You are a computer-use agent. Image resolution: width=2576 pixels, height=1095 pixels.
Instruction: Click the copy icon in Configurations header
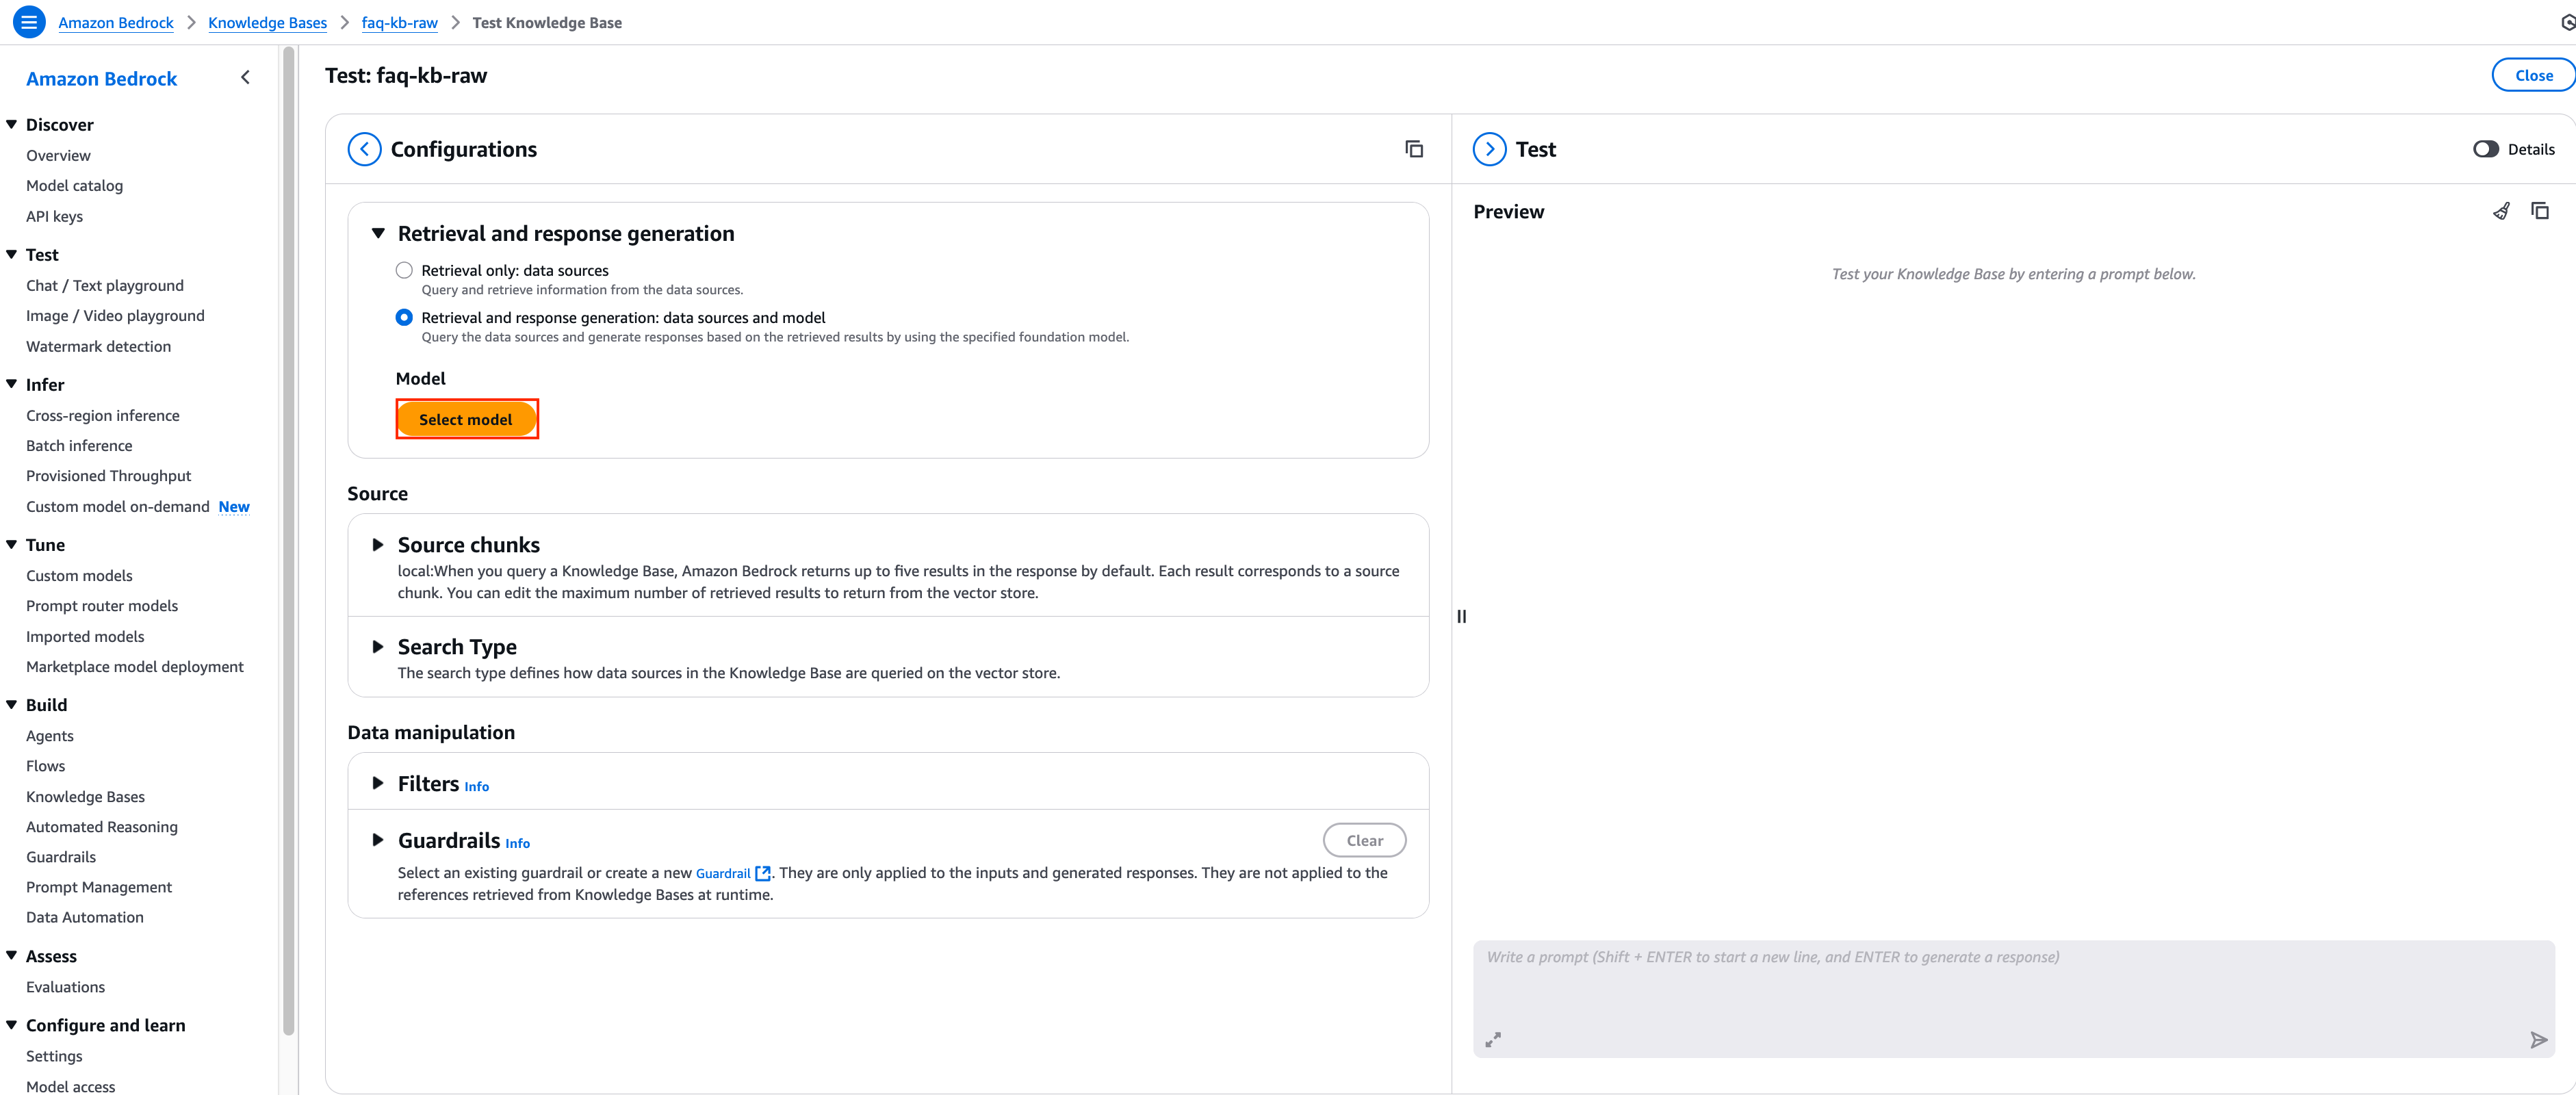[x=1413, y=149]
